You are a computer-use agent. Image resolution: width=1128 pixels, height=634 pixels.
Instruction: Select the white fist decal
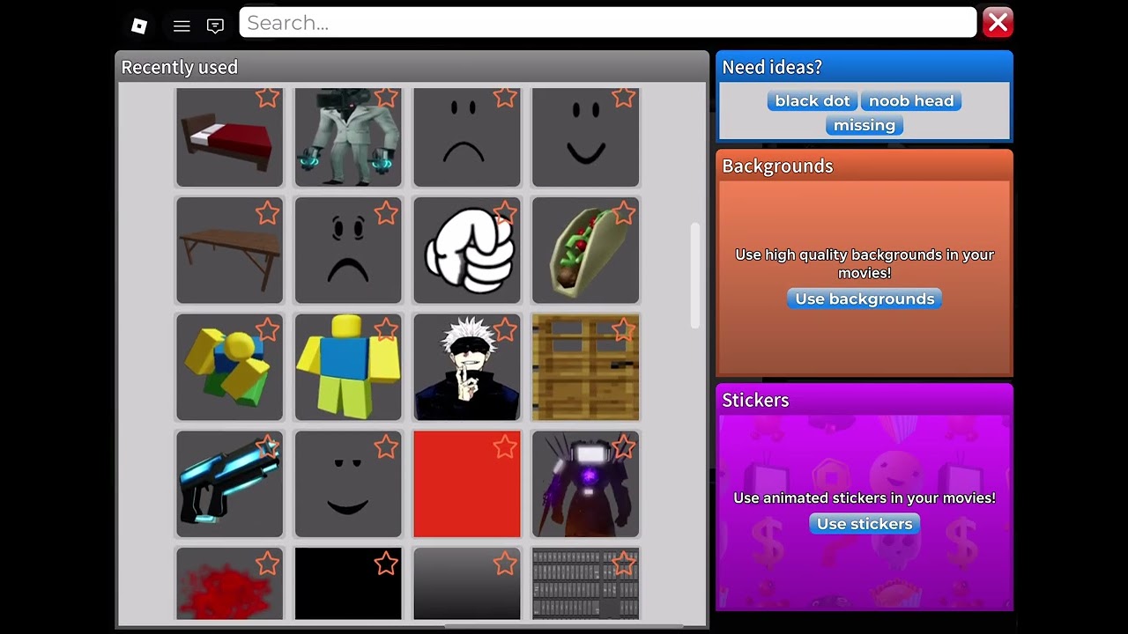pyautogui.click(x=467, y=250)
